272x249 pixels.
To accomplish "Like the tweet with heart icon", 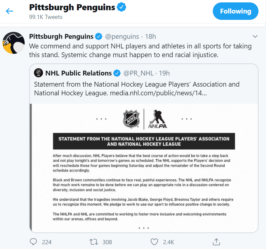I will (x=154, y=242).
